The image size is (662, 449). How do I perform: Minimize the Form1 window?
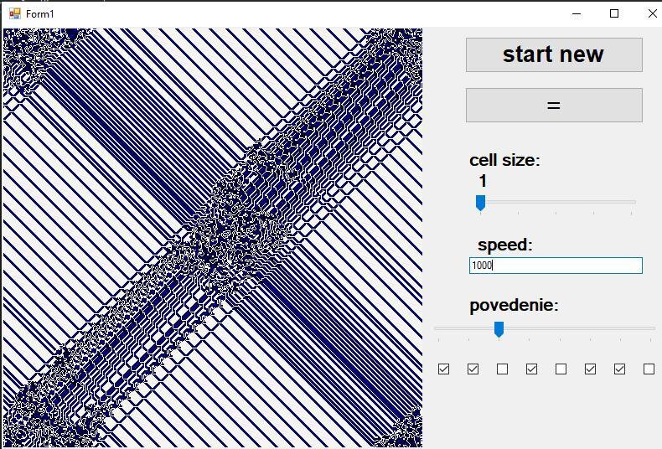point(577,14)
